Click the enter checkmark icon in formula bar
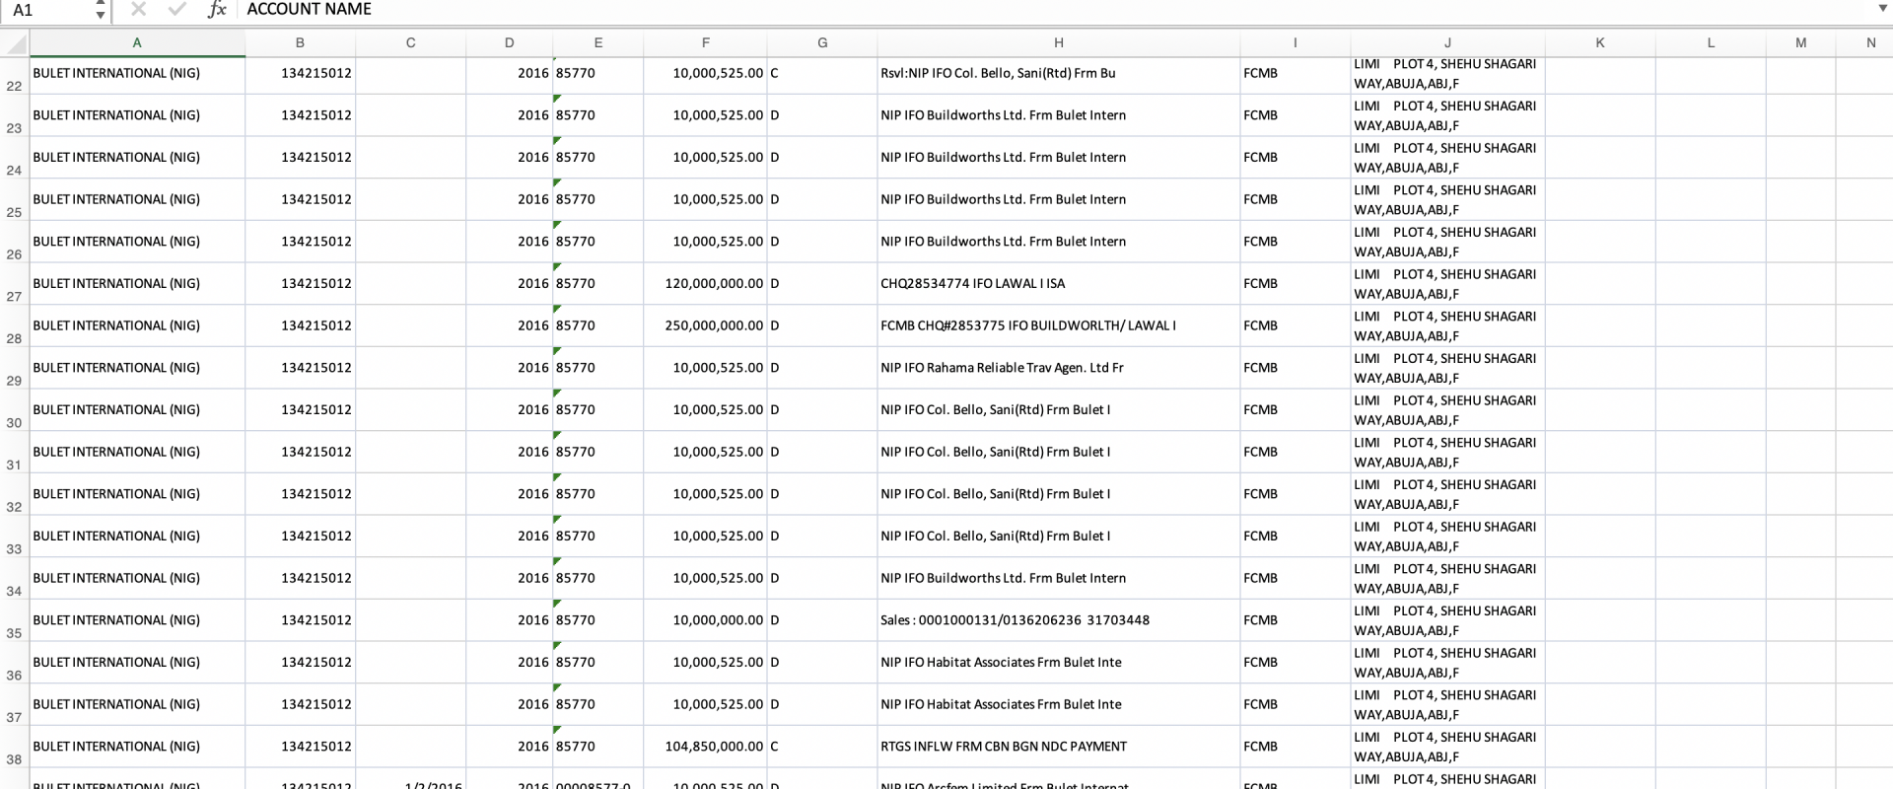1893x789 pixels. click(177, 10)
